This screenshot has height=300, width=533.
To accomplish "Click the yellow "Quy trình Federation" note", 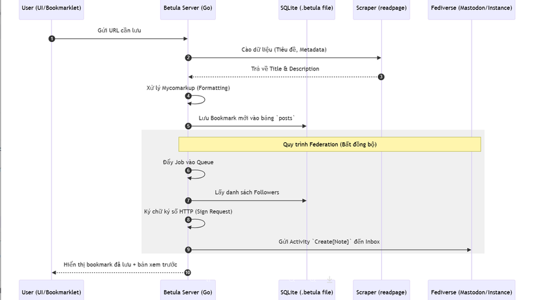I will tap(329, 144).
